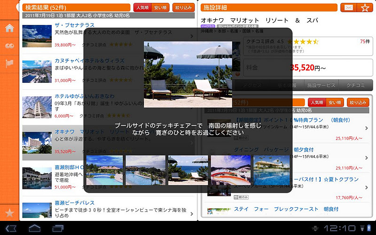Open 絞り込み filter in the plan list header
The height and width of the screenshot is (235, 376).
358,102
